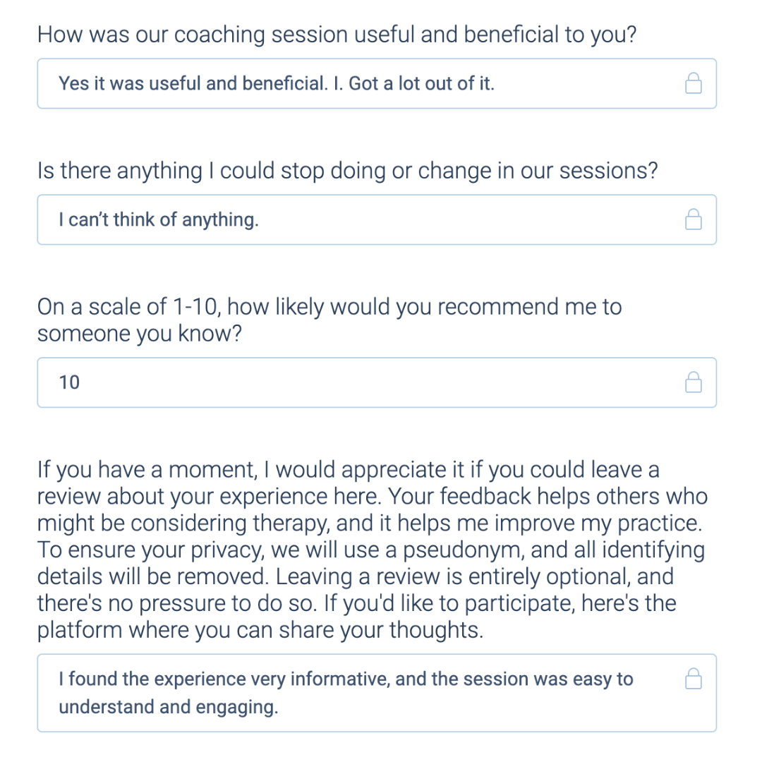The image size is (762, 762).
Task: Click the 'Got a lot out of it.' answer text
Action: point(421,83)
